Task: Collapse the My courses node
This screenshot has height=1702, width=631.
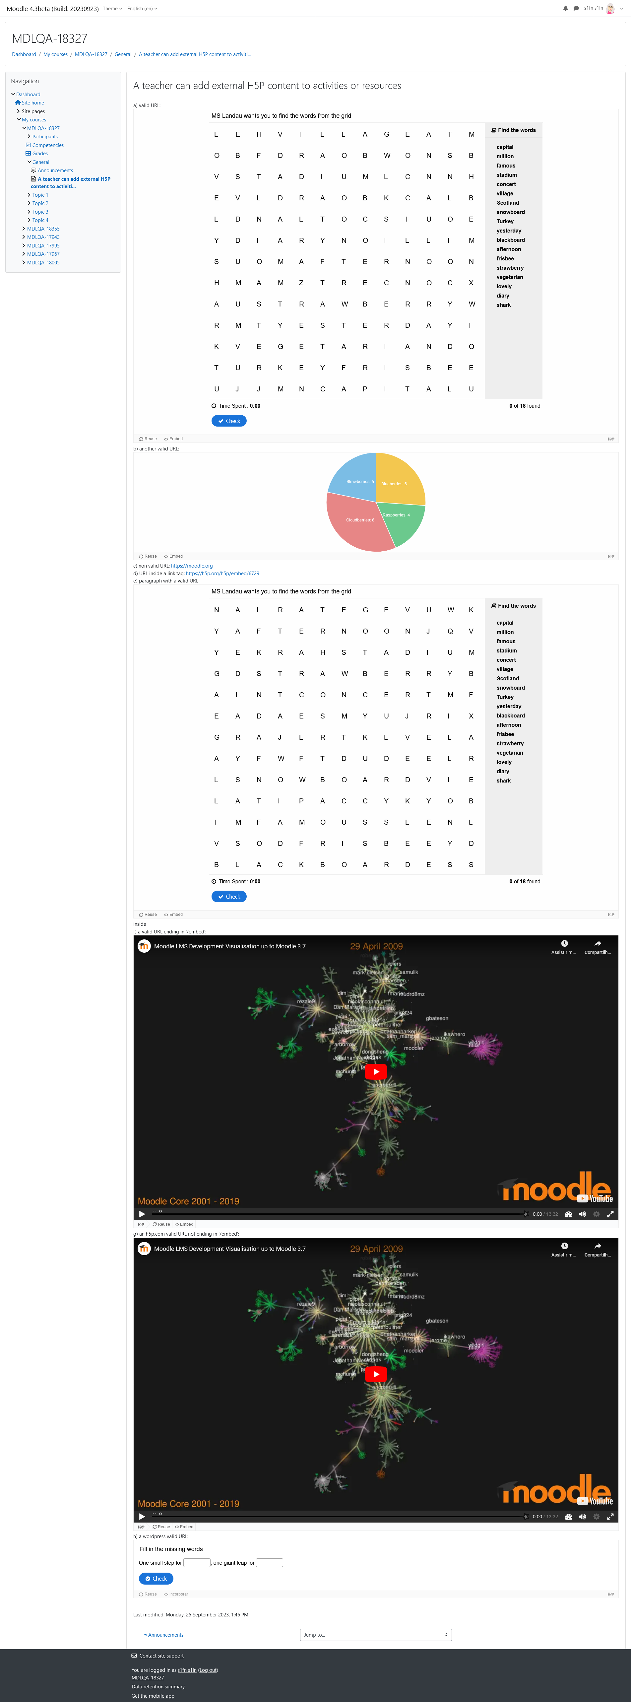Action: (x=19, y=120)
